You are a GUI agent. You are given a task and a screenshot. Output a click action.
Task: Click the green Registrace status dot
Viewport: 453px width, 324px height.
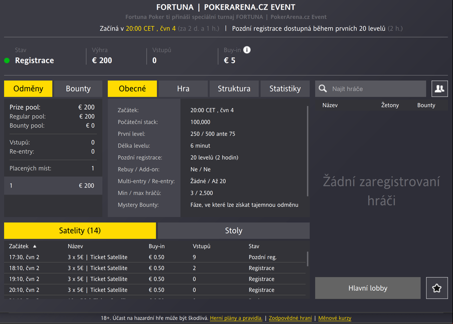tap(7, 60)
